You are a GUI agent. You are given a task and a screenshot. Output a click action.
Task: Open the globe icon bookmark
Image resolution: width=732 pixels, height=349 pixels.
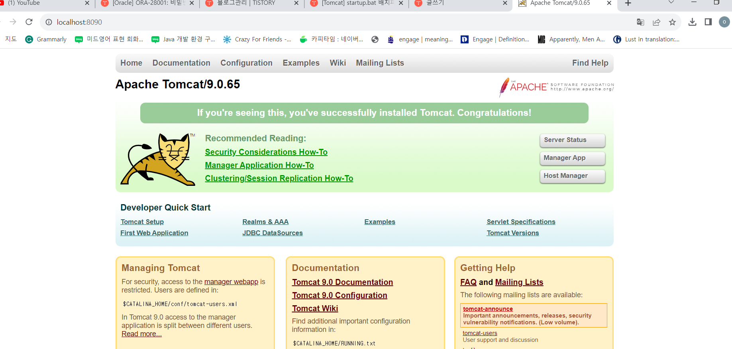(375, 39)
